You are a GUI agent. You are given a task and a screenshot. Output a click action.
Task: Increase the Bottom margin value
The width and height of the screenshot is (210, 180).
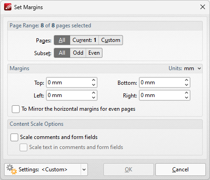pos(187,80)
